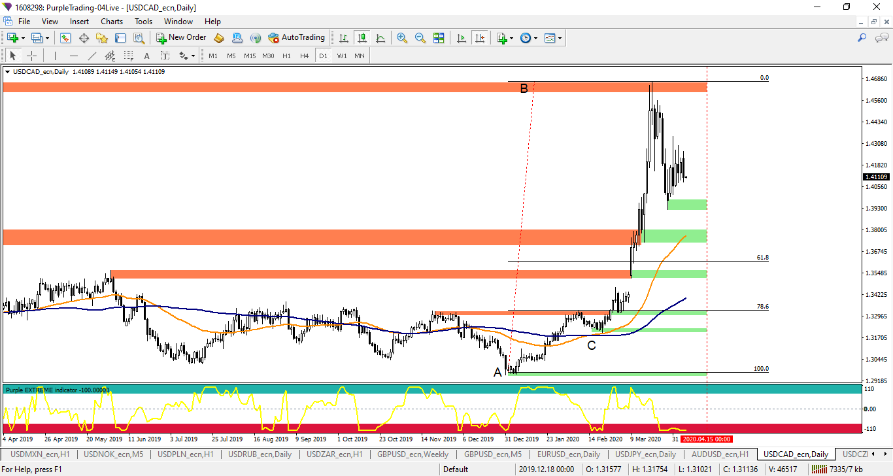Click the 2020.04.15 00:00 date marker
This screenshot has width=893, height=476.
point(707,439)
